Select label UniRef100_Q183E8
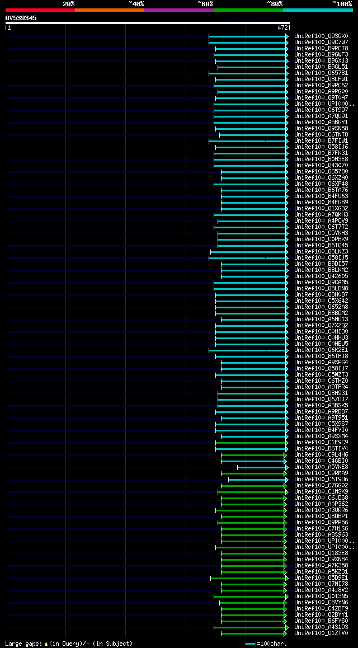 coord(321,553)
